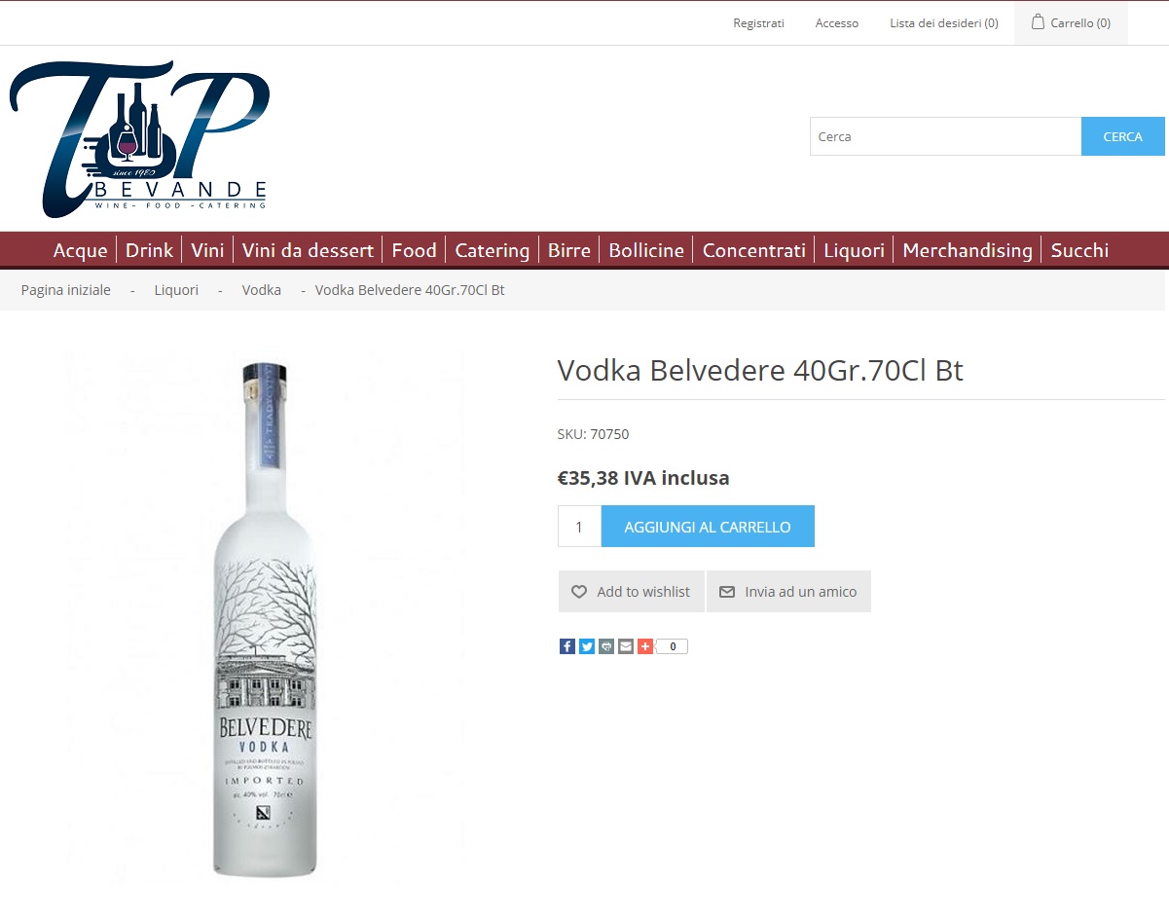
Task: Select Bollicine in the navigation bar
Action: (646, 250)
